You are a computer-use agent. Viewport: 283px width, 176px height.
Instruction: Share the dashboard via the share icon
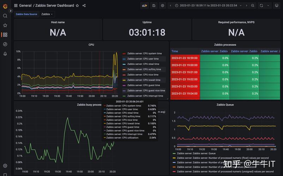[84, 6]
